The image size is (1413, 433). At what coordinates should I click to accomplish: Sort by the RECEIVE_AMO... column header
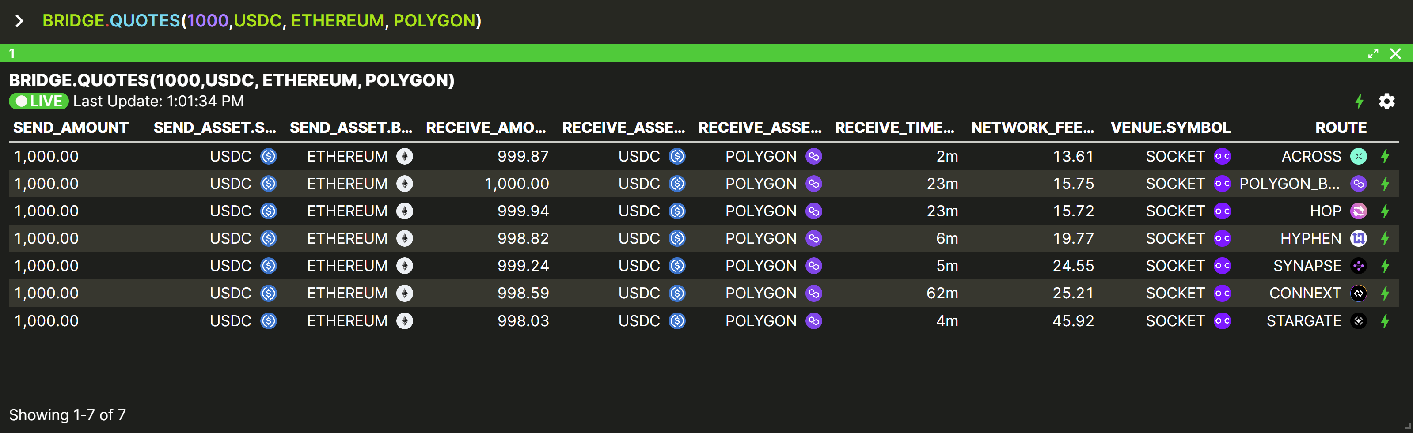486,128
